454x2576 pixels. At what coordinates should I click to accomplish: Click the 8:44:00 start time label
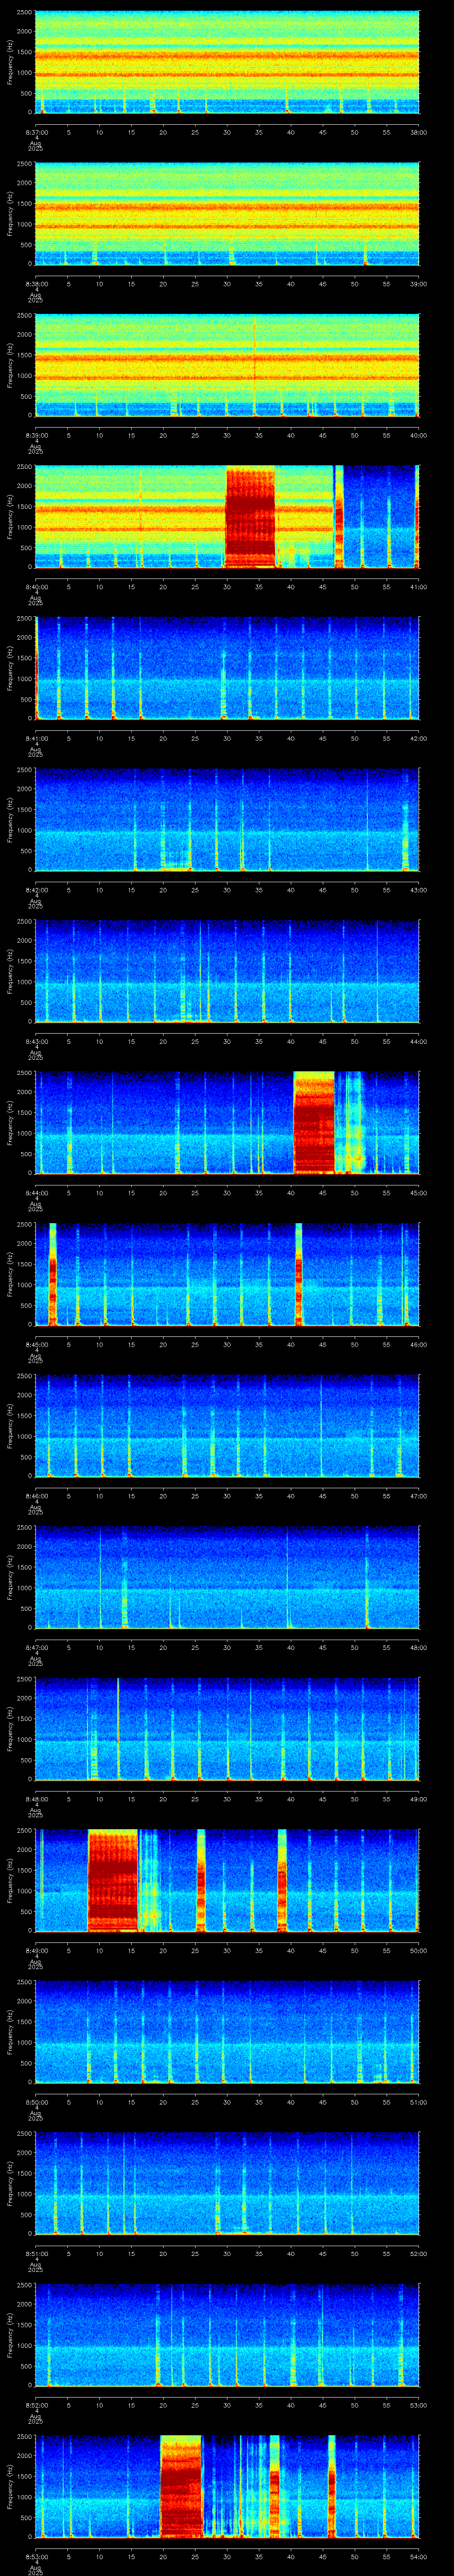36,1194
